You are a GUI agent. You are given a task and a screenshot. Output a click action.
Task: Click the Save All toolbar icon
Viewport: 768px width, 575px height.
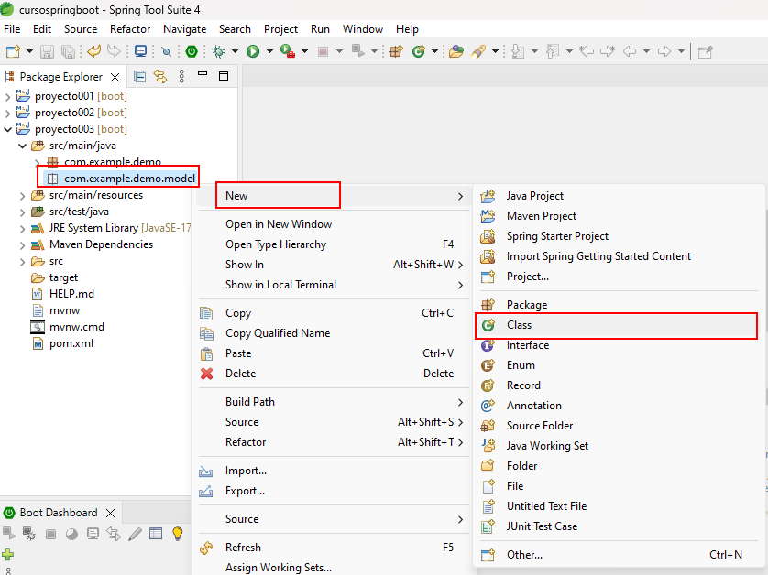click(68, 51)
